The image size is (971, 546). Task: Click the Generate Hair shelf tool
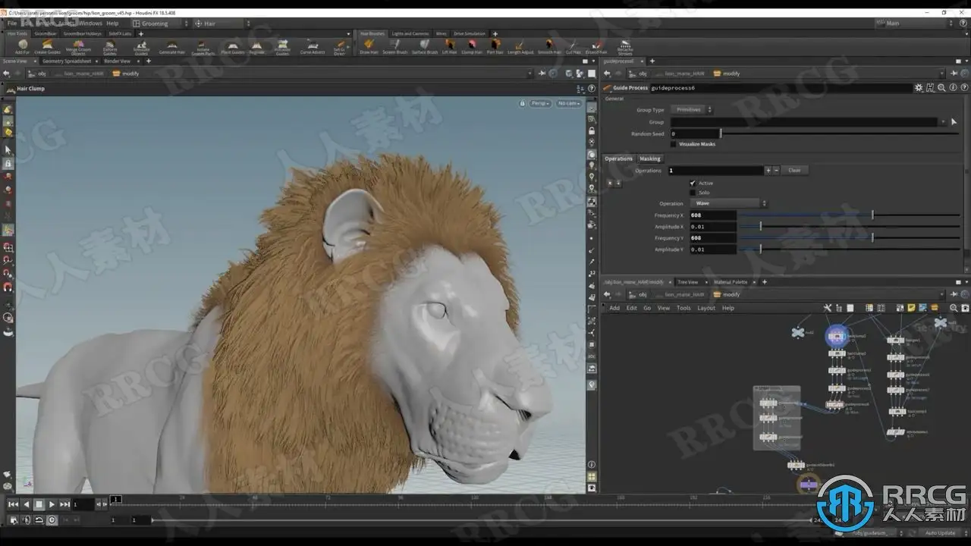[x=171, y=45]
